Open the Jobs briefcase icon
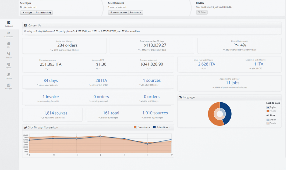This screenshot has width=286, height=170. point(9,43)
